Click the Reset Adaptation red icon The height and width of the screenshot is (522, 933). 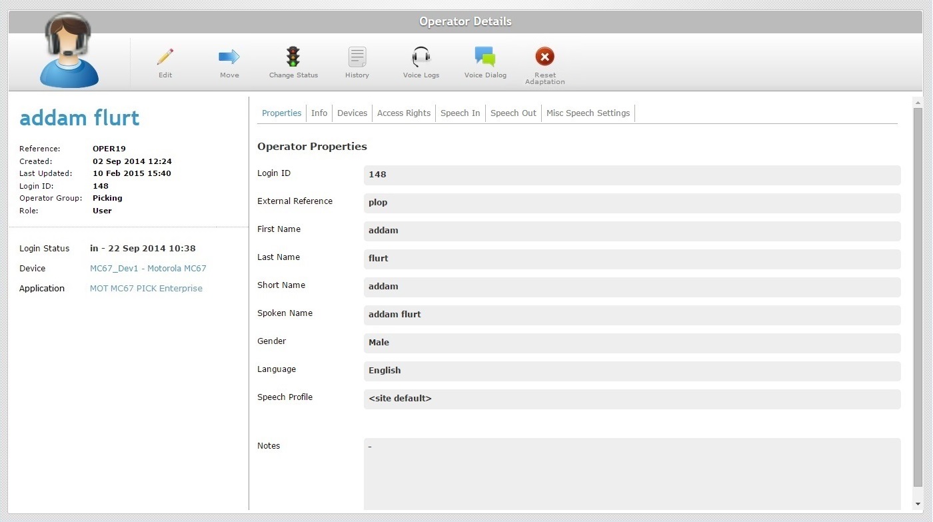point(544,57)
